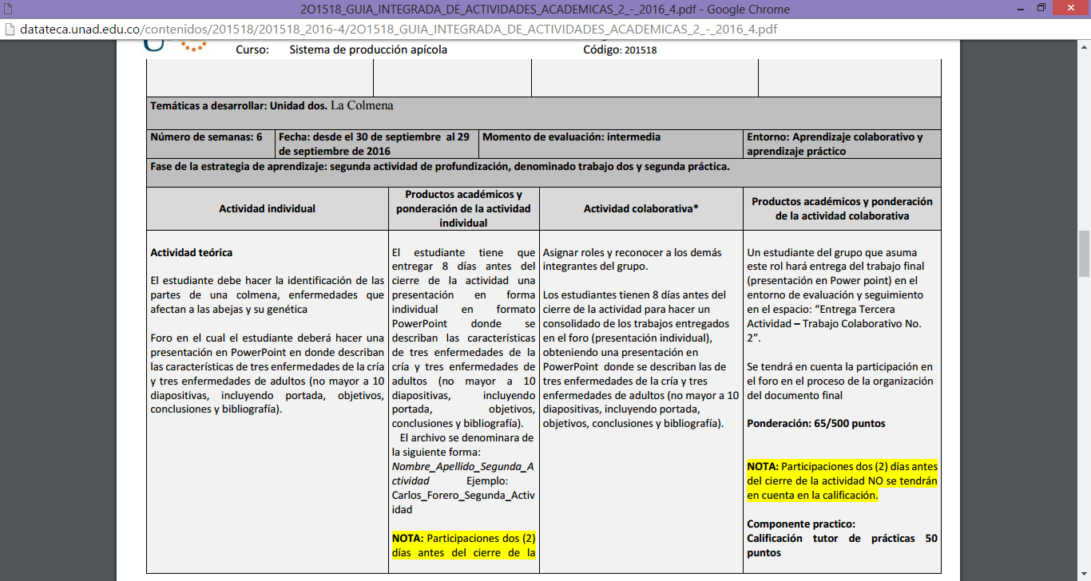The height and width of the screenshot is (581, 1091).
Task: Click paragraph 'El estudiante debe hacer la identificación'
Action: pos(268,294)
